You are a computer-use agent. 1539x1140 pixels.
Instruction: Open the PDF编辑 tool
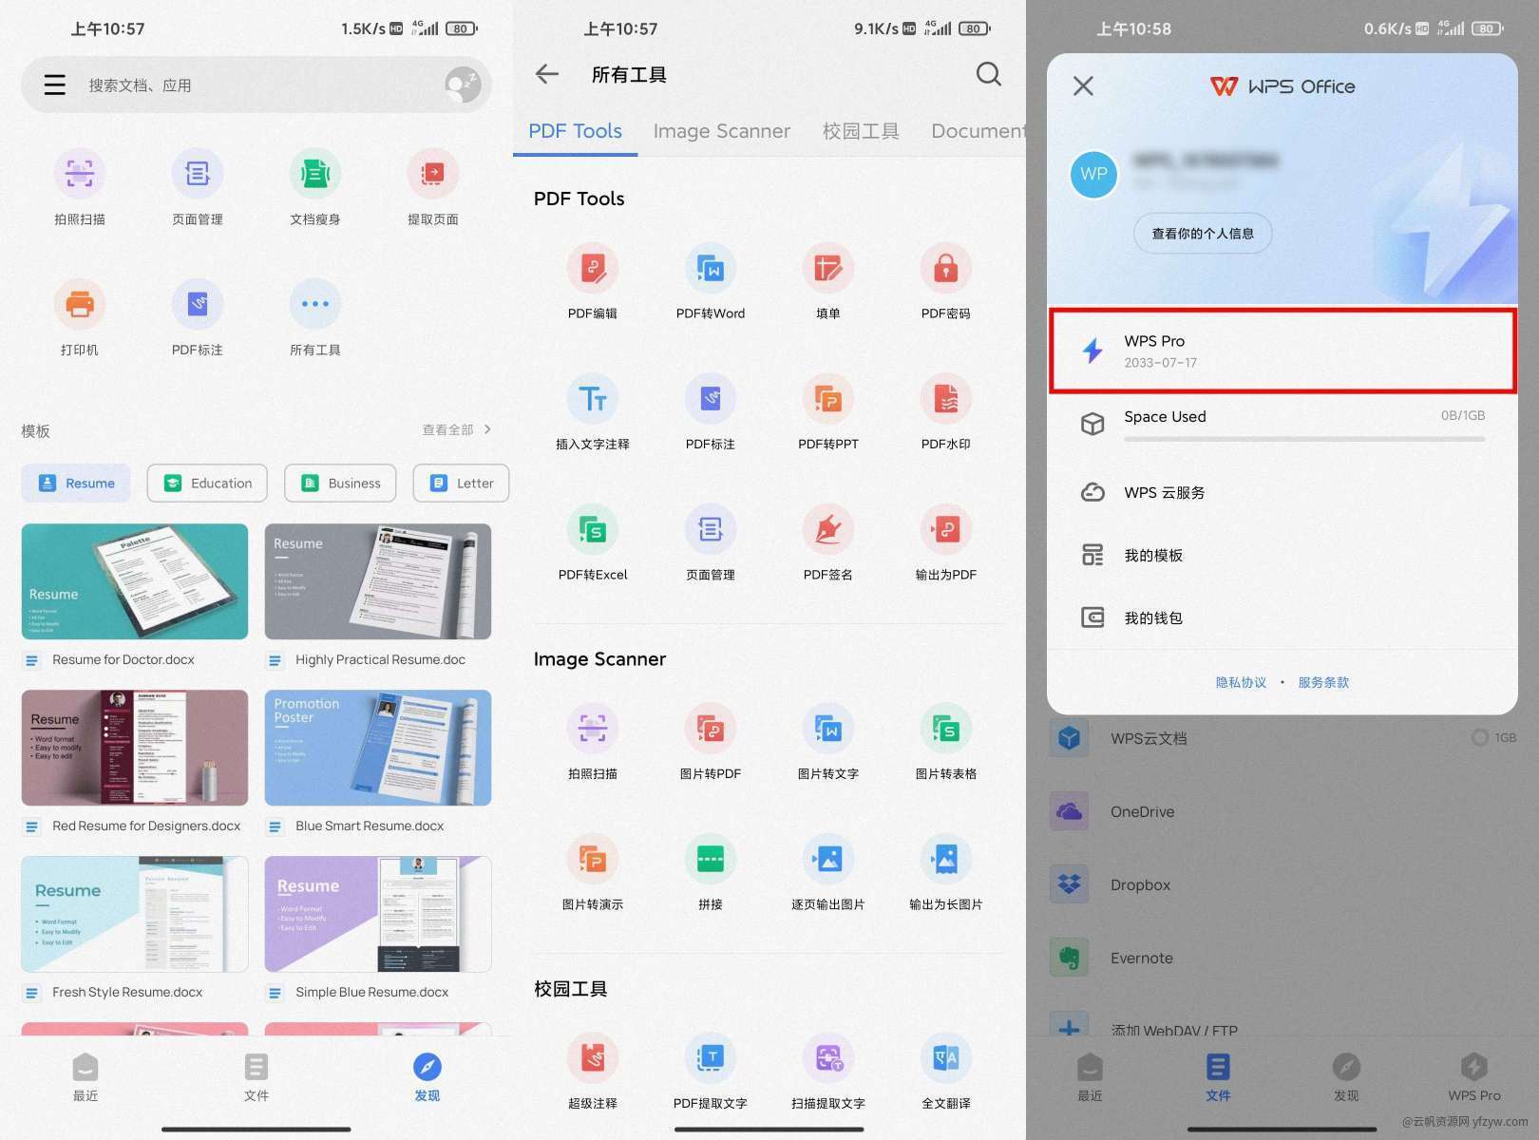tap(593, 281)
